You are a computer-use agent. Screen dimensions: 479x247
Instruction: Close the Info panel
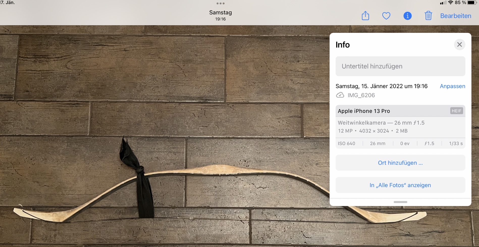point(459,45)
